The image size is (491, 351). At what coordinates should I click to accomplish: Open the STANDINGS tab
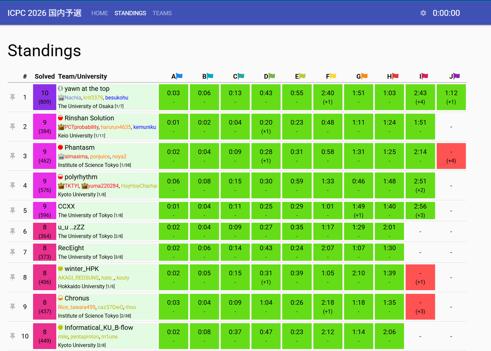pos(130,13)
